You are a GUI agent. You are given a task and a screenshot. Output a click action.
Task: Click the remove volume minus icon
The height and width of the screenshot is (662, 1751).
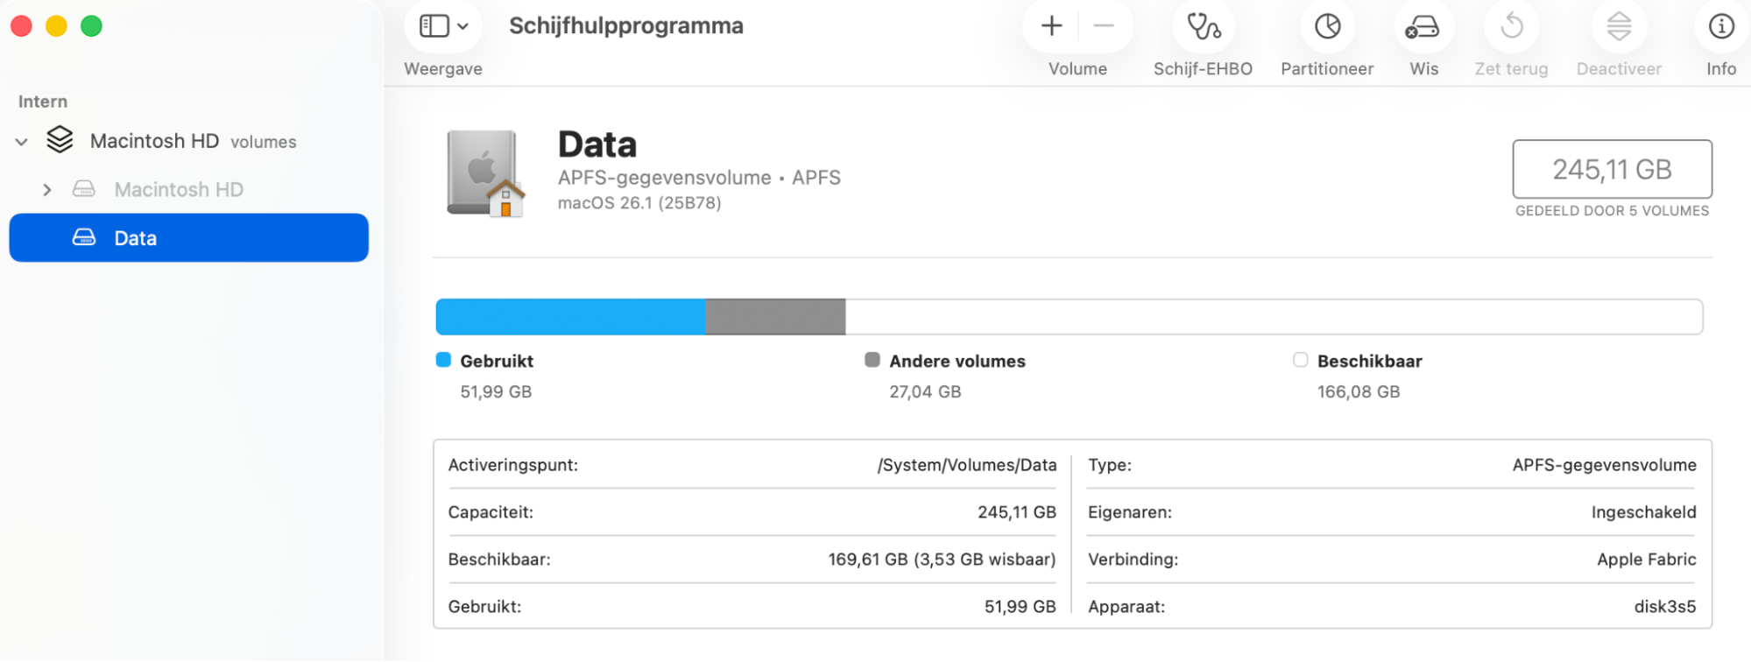(1104, 26)
